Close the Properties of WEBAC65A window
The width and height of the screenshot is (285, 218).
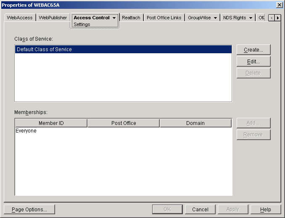[x=280, y=5]
